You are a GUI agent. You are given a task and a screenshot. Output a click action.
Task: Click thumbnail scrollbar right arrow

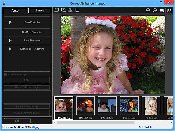pos(171,122)
